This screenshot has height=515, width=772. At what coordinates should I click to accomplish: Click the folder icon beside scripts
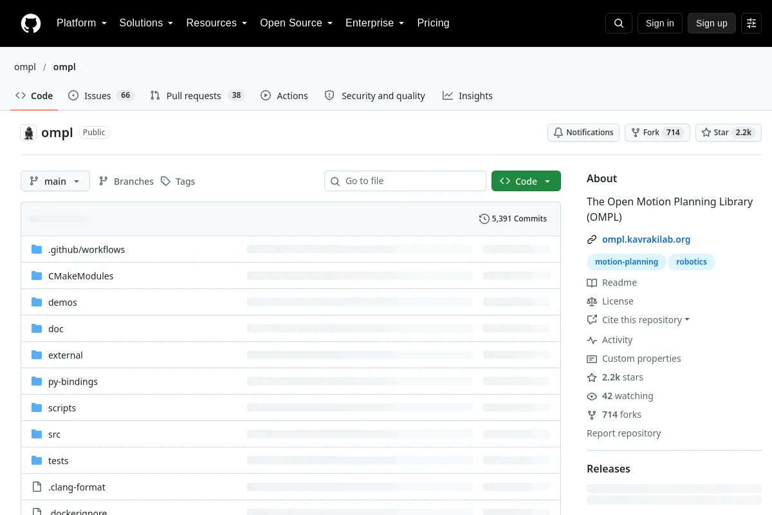[x=37, y=407]
